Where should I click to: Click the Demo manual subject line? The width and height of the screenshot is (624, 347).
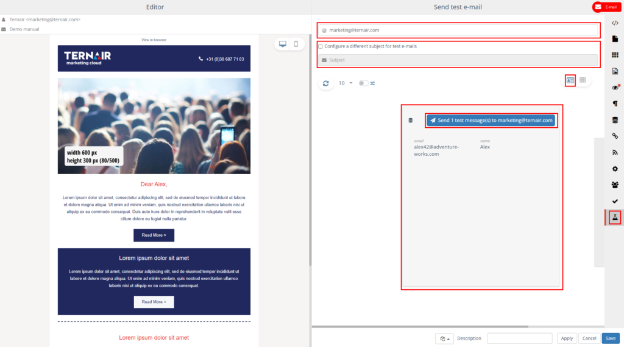24,29
